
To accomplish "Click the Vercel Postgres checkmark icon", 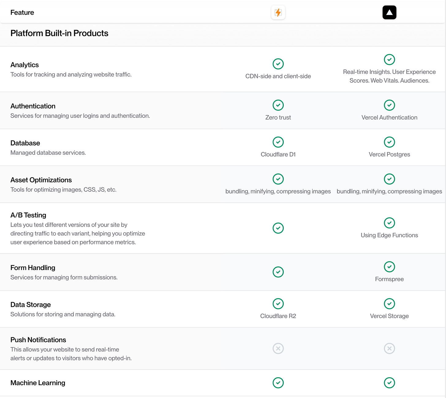I will (x=389, y=142).
